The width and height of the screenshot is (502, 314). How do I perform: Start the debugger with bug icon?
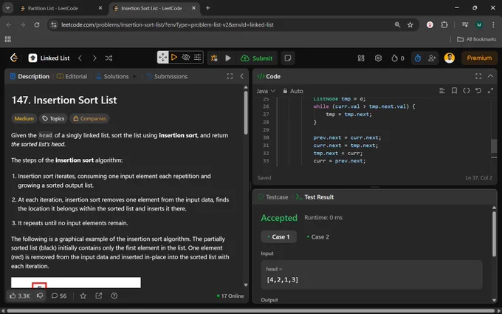214,58
